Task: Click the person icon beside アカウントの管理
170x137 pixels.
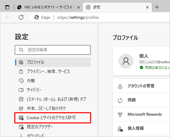Action: [120, 86]
